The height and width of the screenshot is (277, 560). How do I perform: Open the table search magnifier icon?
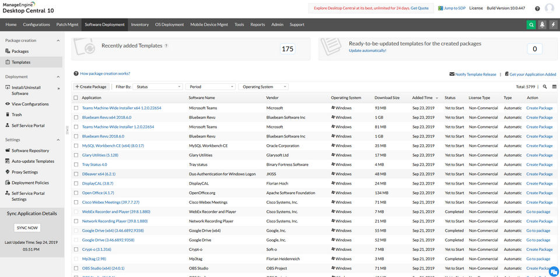tap(545, 87)
